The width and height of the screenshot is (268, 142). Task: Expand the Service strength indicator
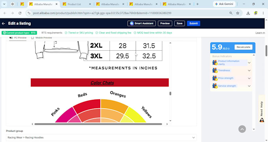[249, 86]
